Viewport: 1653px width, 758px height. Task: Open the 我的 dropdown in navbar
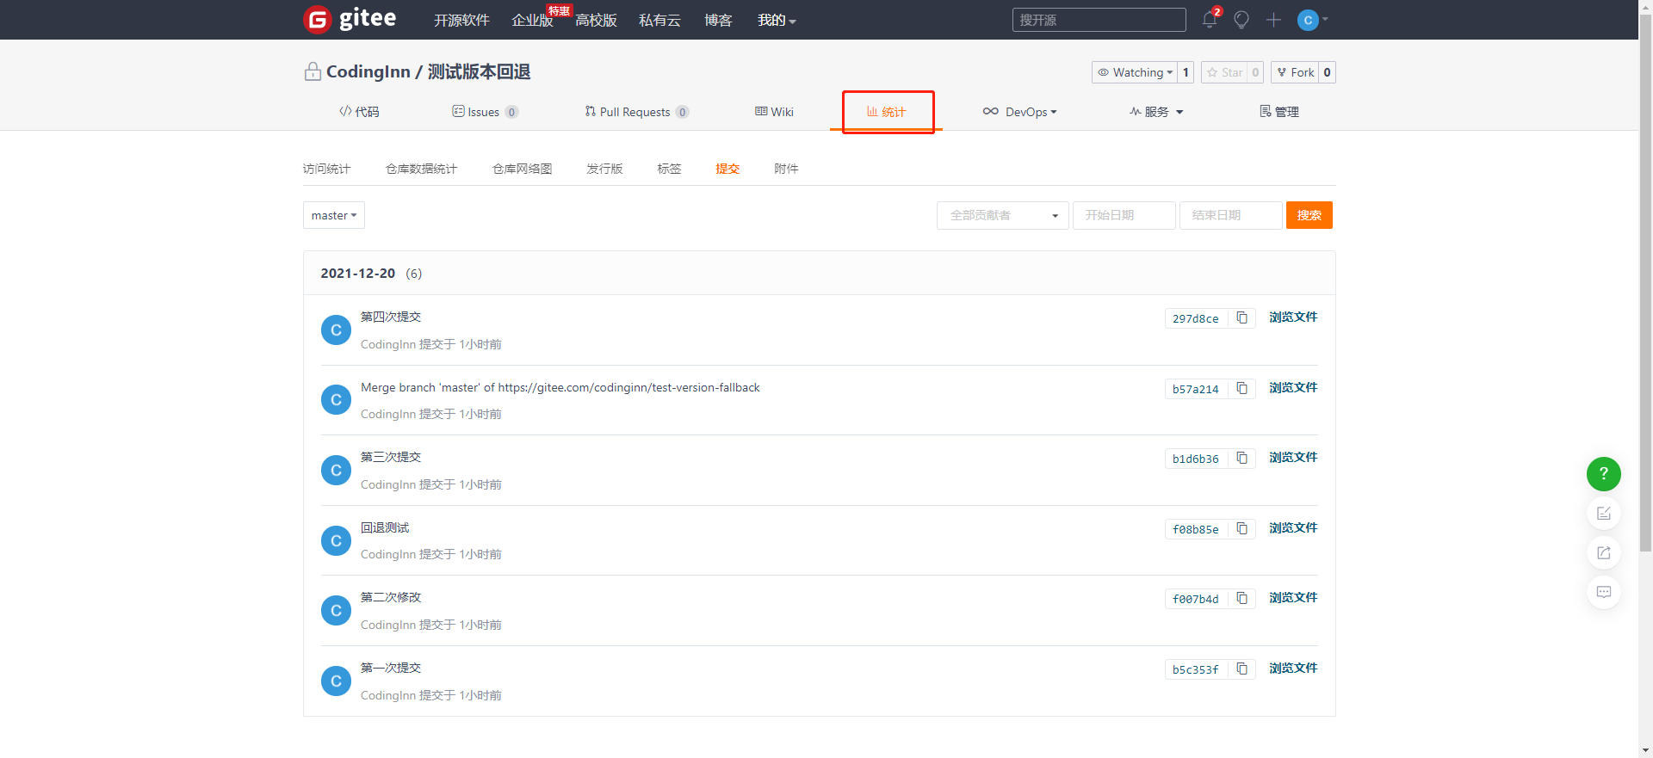pos(777,20)
